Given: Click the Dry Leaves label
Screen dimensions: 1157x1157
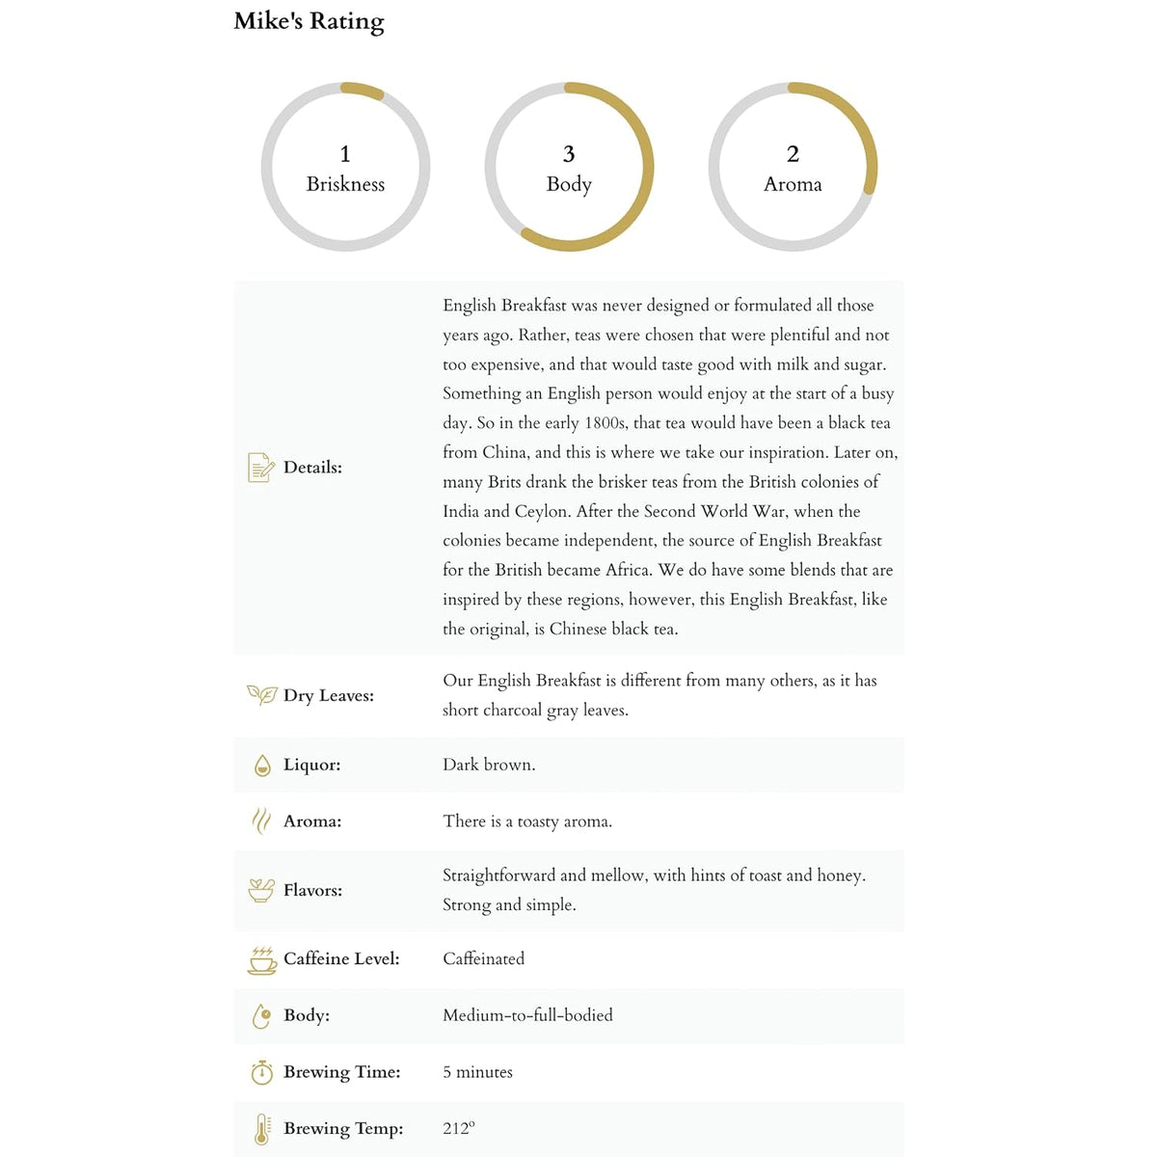Looking at the screenshot, I should [329, 696].
